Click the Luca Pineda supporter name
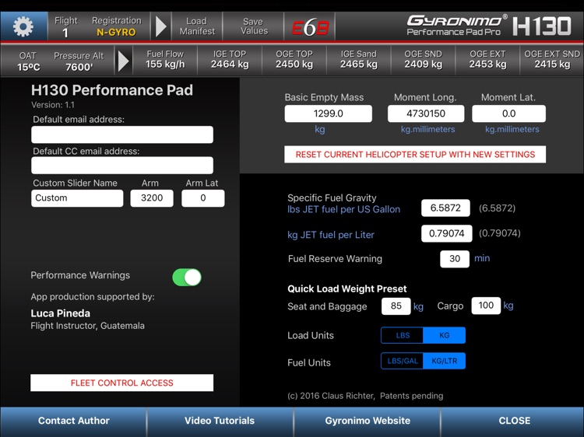The width and height of the screenshot is (584, 437). coord(60,313)
